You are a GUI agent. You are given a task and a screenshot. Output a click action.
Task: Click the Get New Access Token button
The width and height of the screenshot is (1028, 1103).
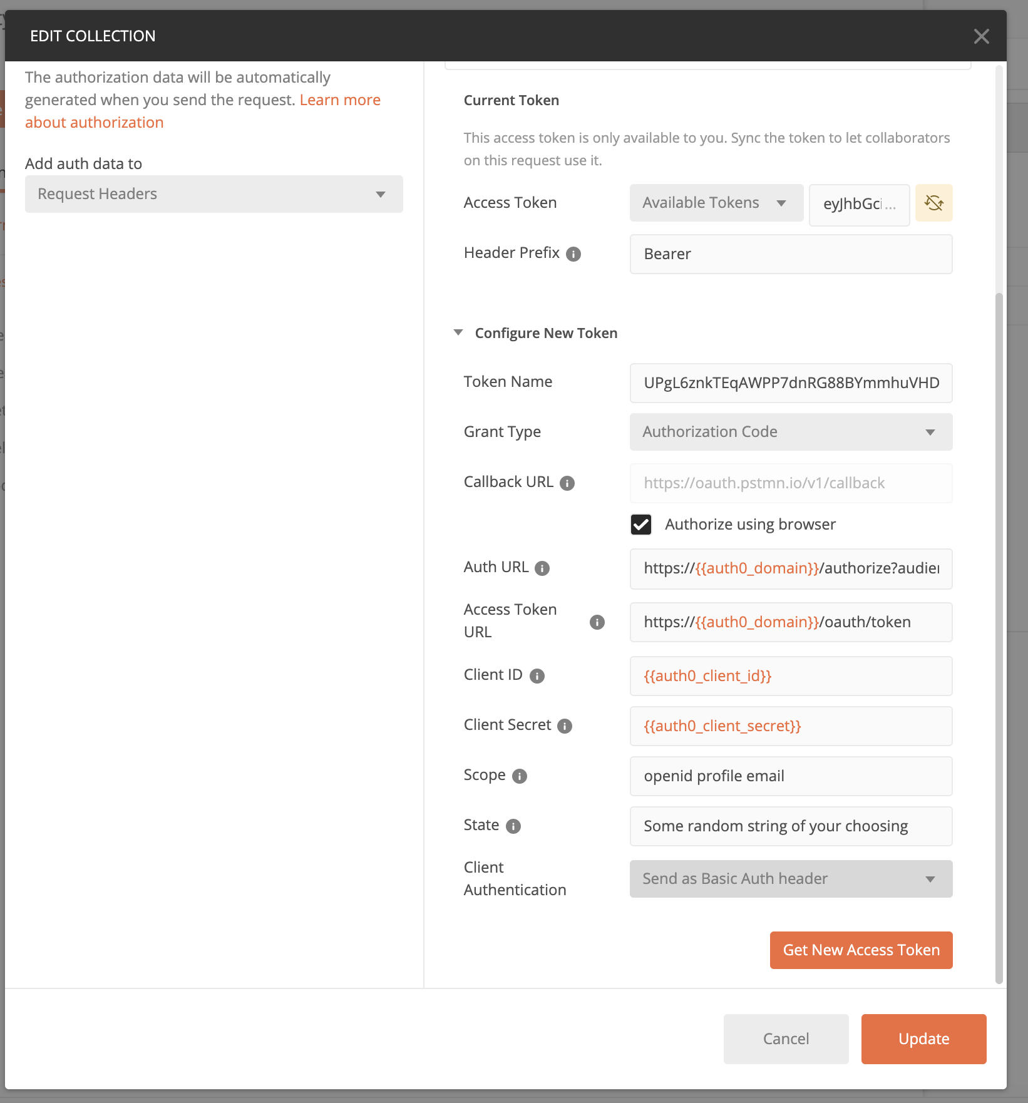(861, 950)
